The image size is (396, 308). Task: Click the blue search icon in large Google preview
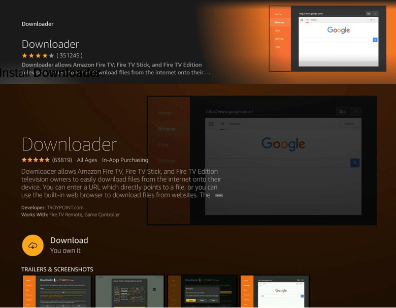(x=355, y=163)
